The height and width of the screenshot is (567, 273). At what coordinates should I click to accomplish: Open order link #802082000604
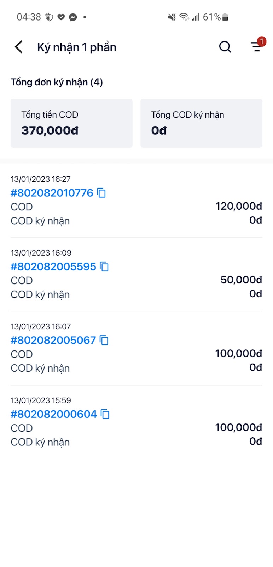click(54, 414)
